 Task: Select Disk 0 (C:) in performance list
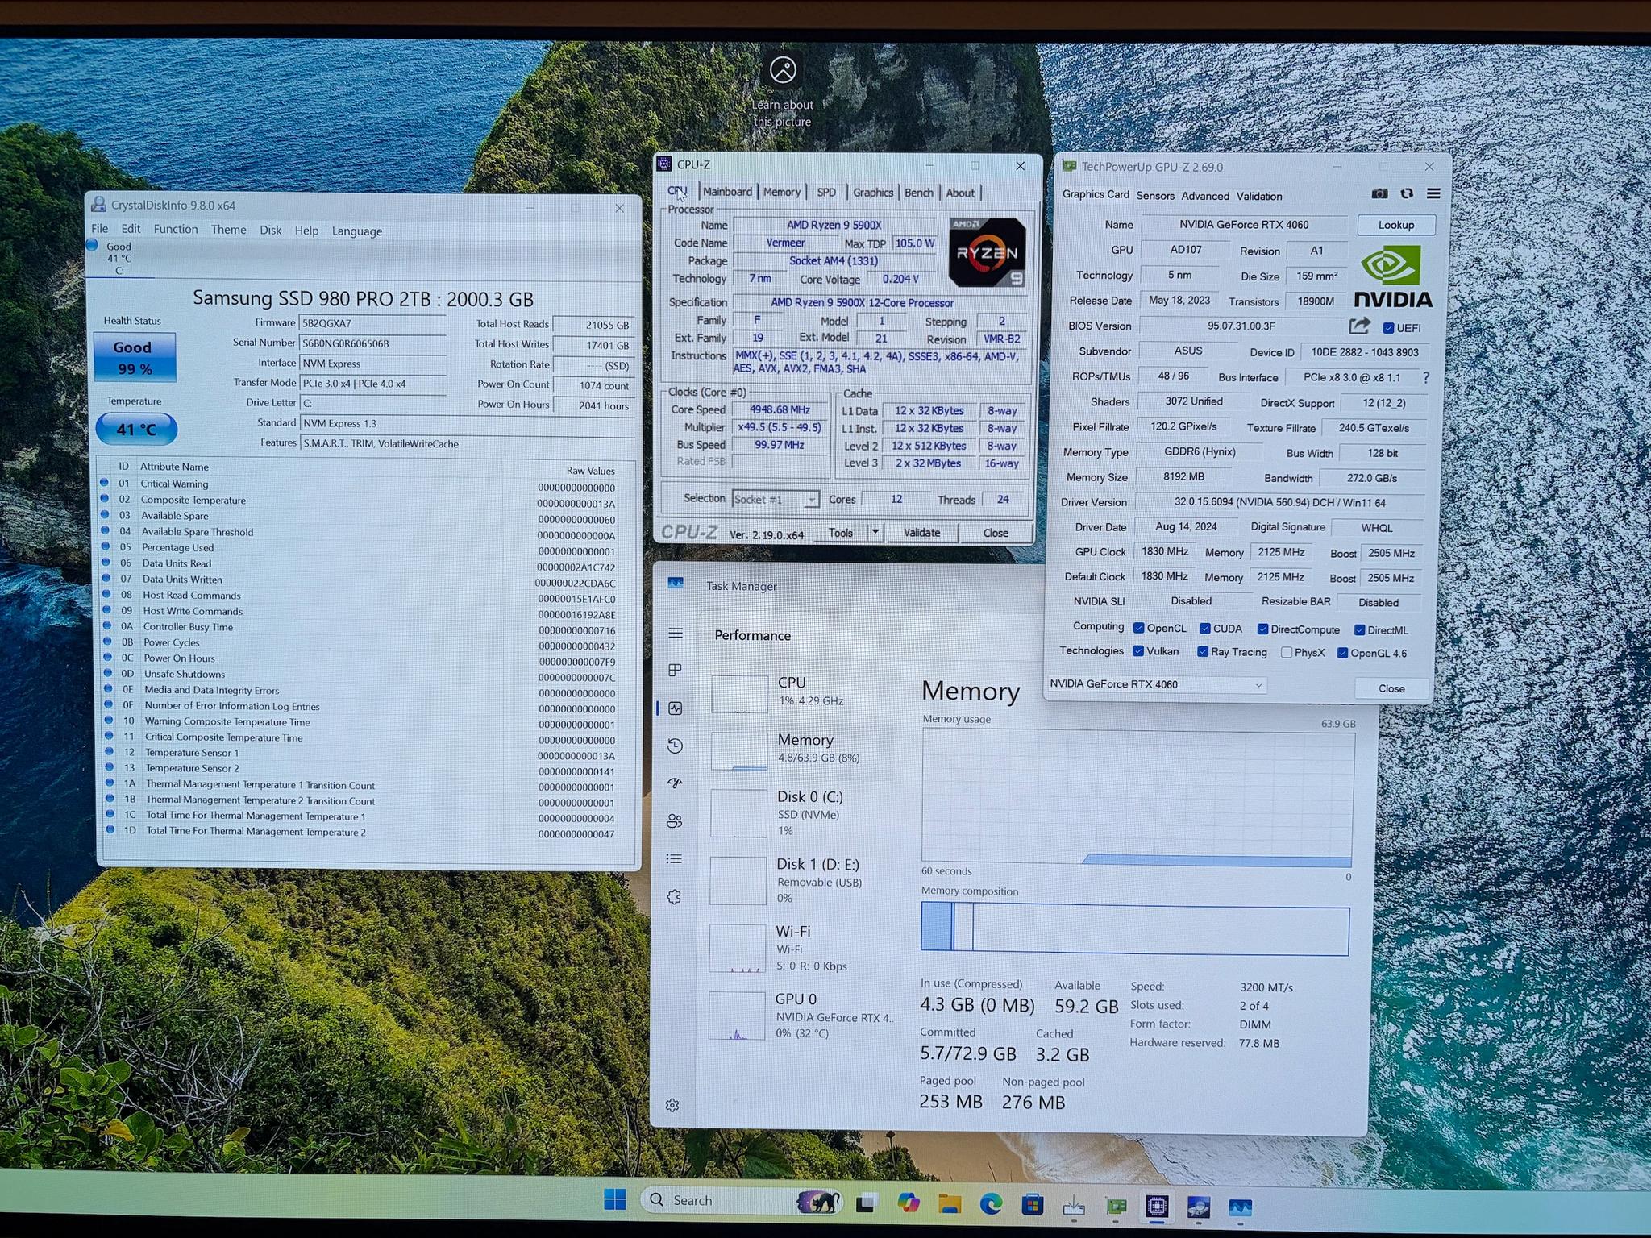[x=802, y=812]
